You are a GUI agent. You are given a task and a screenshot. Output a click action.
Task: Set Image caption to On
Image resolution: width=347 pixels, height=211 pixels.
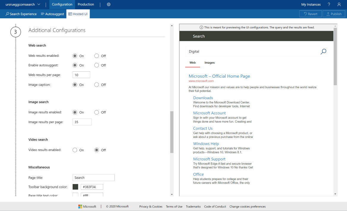click(75, 85)
